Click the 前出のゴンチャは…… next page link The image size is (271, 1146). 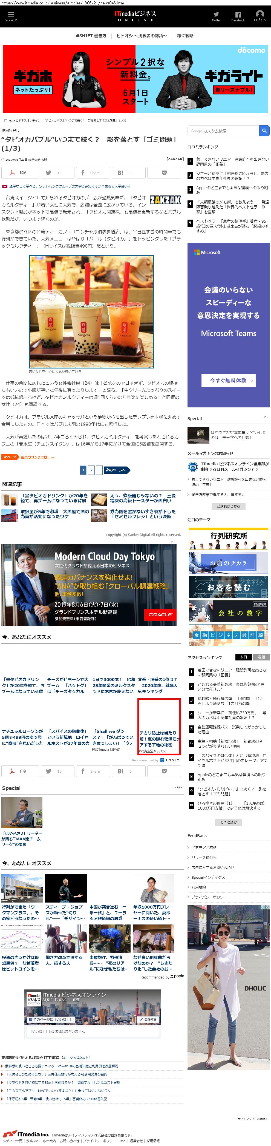click(37, 457)
